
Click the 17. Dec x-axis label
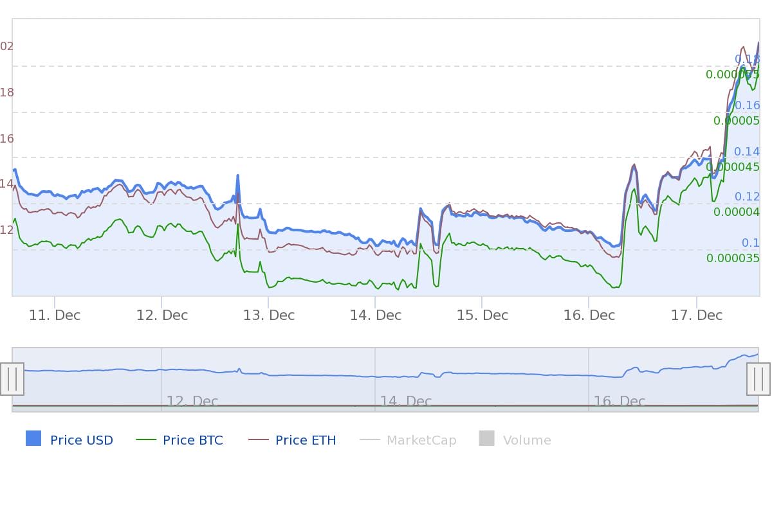[x=697, y=315]
